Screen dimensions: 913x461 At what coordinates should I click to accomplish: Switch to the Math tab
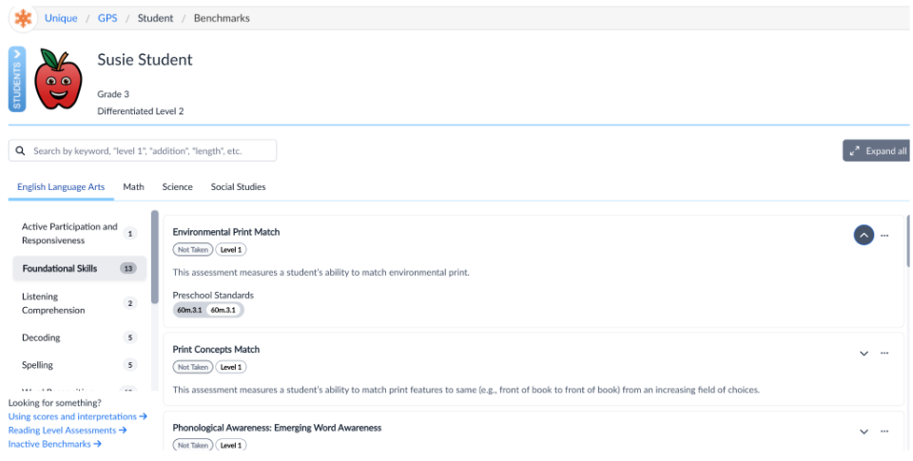click(x=133, y=187)
